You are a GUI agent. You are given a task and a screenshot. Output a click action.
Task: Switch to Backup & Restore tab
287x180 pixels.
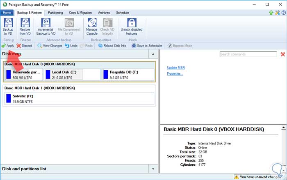tap(30, 13)
